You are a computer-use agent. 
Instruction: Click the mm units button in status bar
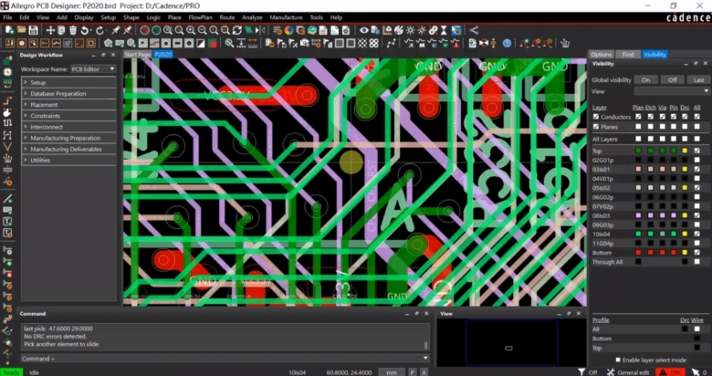pos(392,372)
